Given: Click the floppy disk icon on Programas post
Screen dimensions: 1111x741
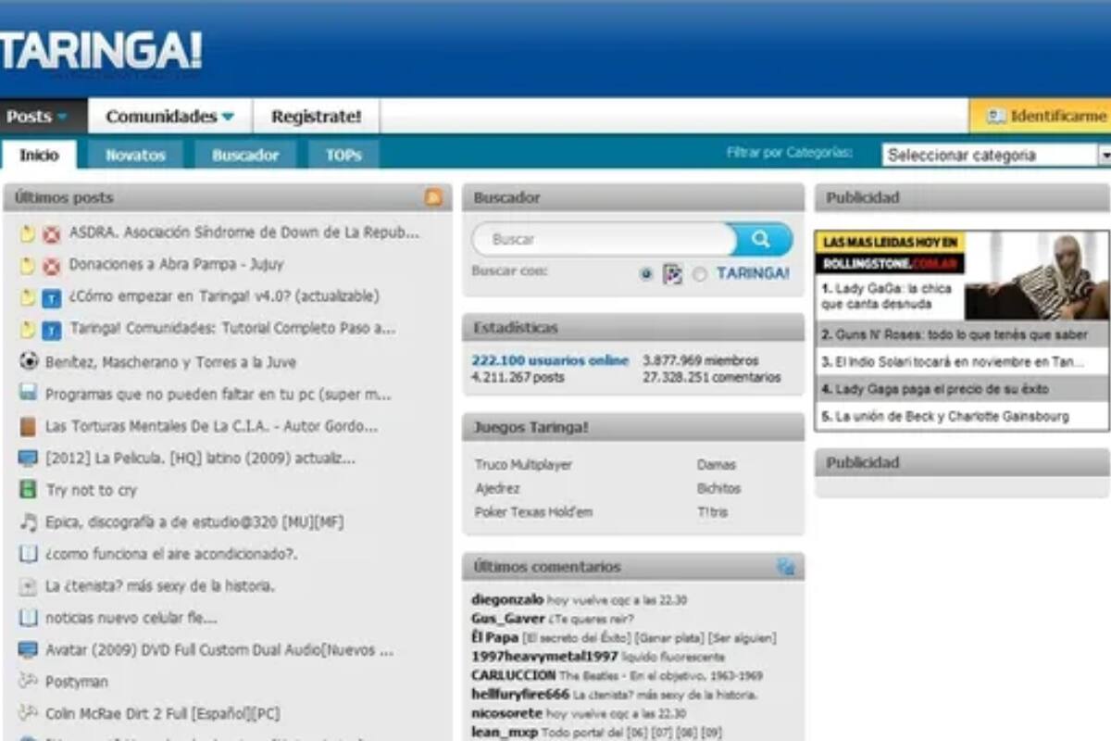Looking at the screenshot, I should (29, 394).
